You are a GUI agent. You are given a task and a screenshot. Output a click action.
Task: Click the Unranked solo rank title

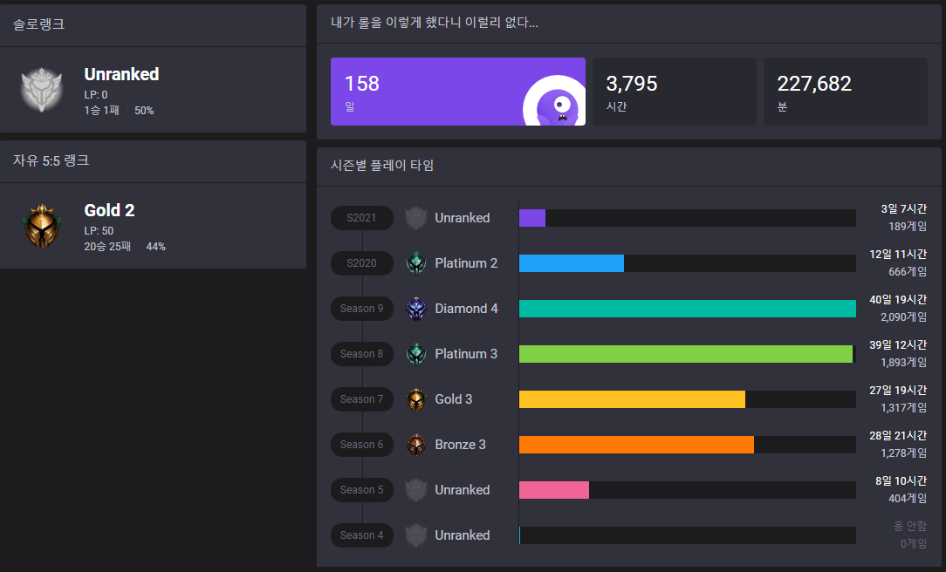click(121, 74)
